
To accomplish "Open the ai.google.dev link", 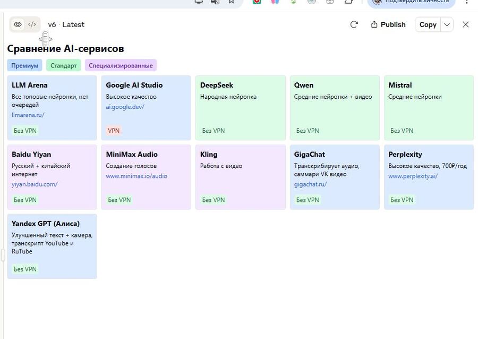I will coord(125,107).
